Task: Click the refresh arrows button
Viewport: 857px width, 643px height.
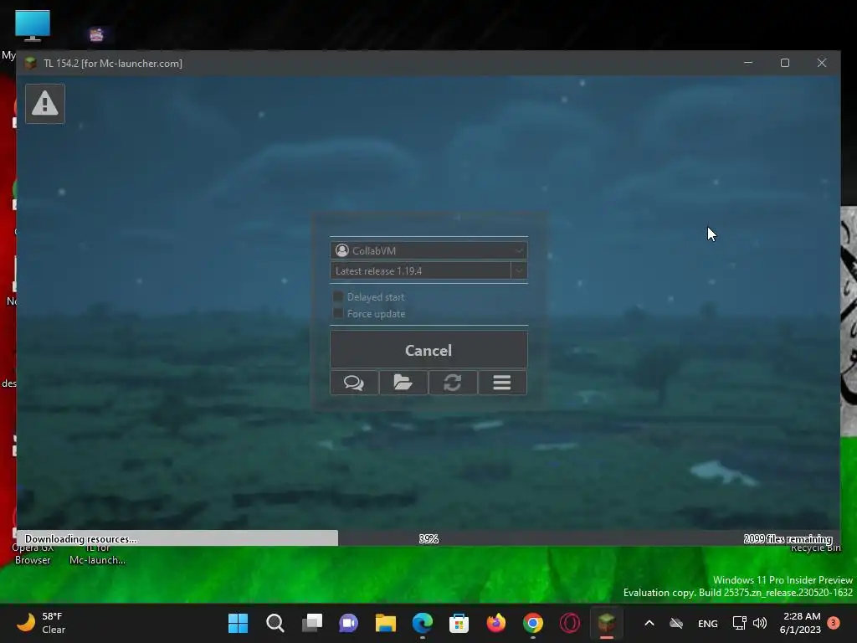Action: tap(453, 382)
